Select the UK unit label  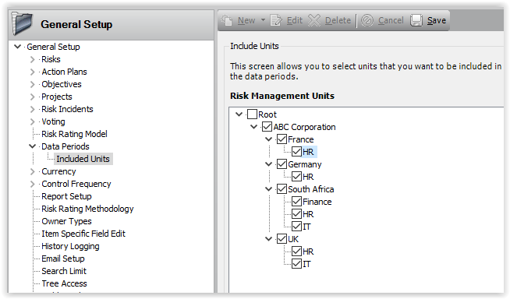(x=293, y=239)
